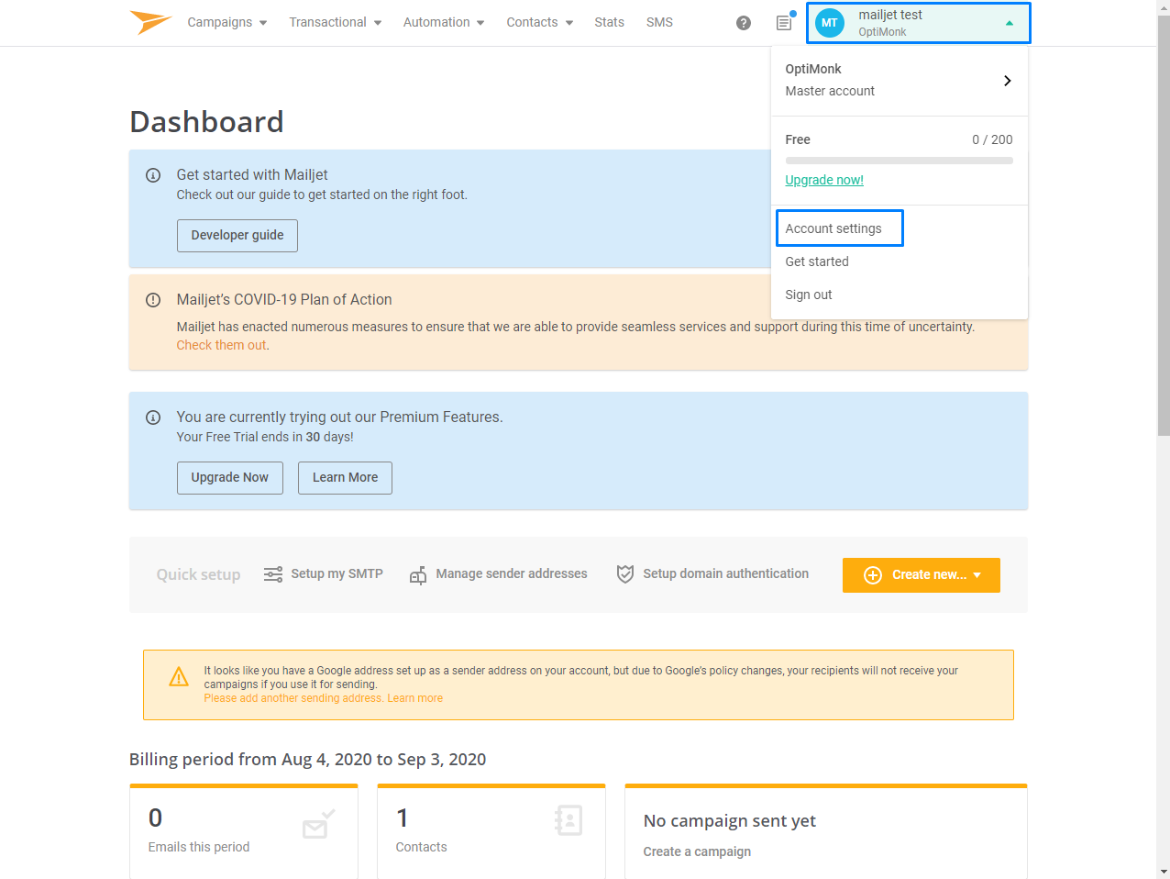Click the Upgrade Now button
The height and width of the screenshot is (879, 1170).
tap(230, 478)
